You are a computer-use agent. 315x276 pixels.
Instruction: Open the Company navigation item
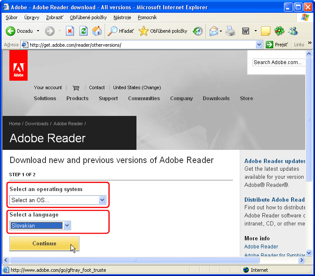pos(182,99)
